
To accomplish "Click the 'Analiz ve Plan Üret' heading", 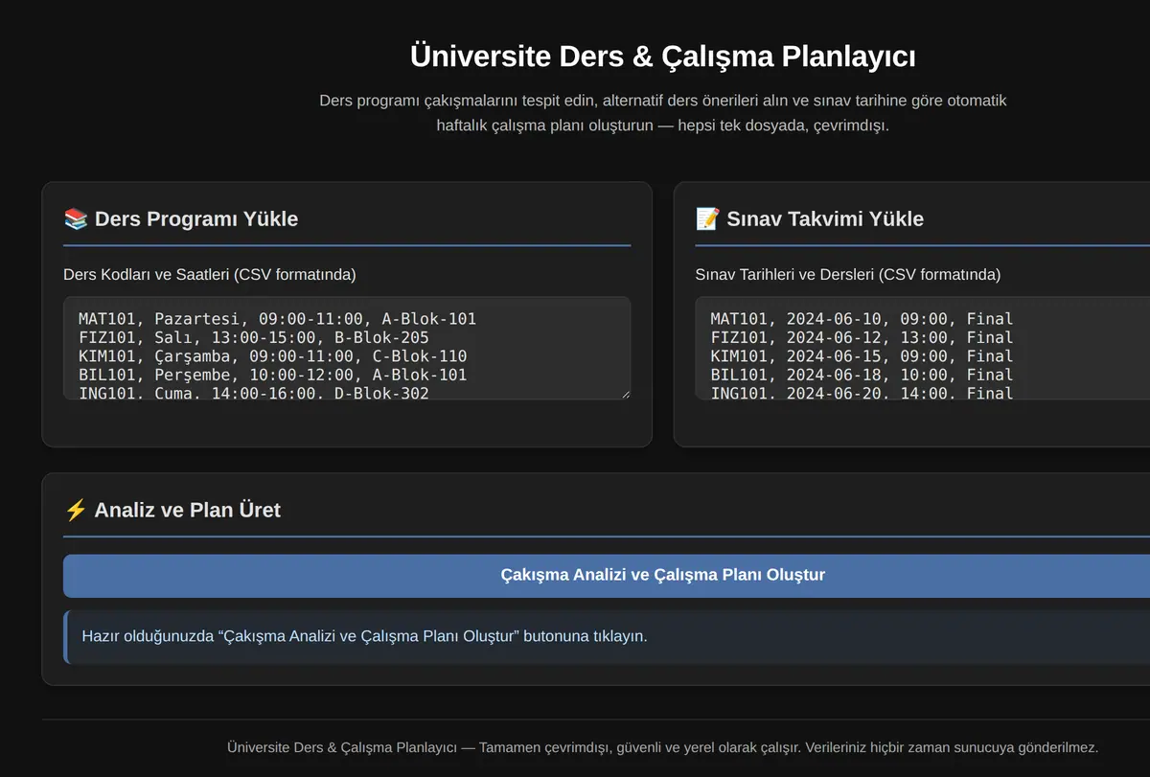I will (x=188, y=510).
